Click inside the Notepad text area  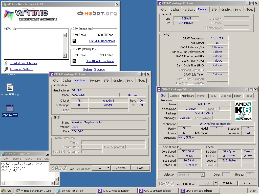tap(28, 171)
